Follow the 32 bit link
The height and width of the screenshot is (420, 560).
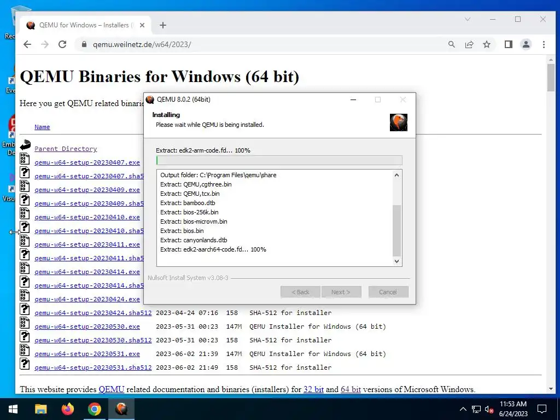click(x=313, y=389)
